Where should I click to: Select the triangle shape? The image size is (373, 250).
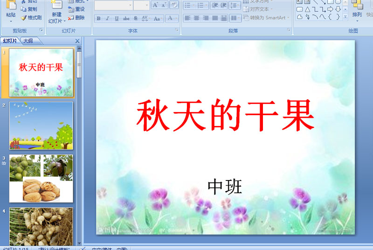pyautogui.click(x=307, y=9)
